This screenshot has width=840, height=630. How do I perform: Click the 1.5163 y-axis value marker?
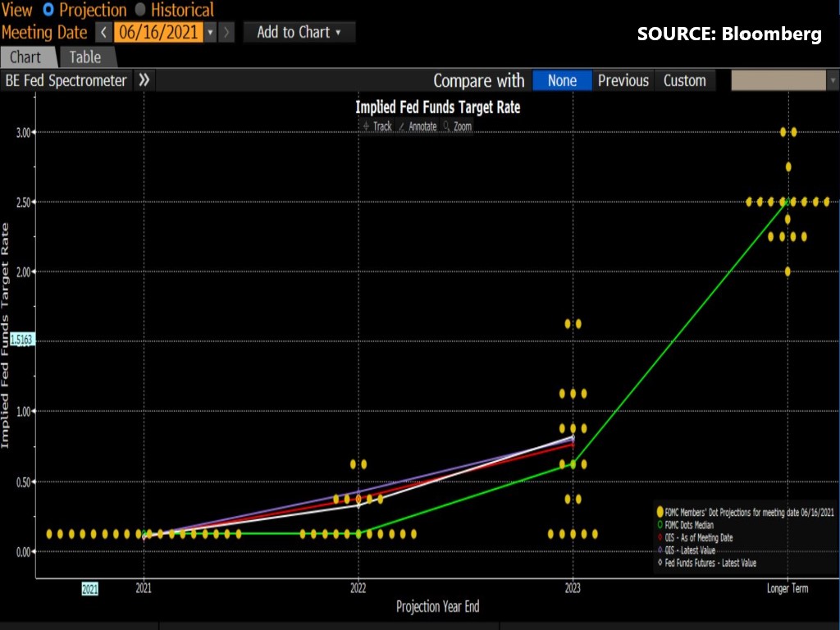(x=21, y=340)
